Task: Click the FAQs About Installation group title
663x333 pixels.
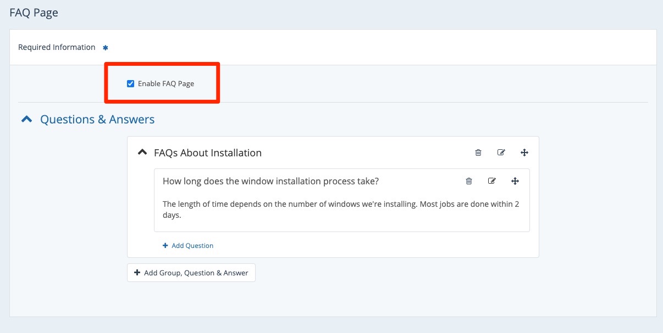Action: coord(208,153)
